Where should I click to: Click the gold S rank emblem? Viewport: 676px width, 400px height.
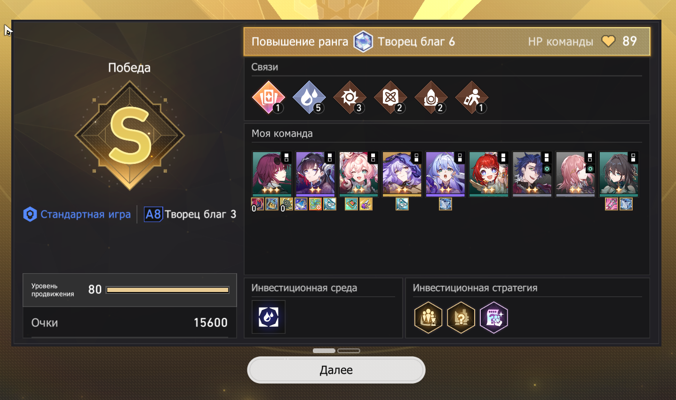(130, 136)
